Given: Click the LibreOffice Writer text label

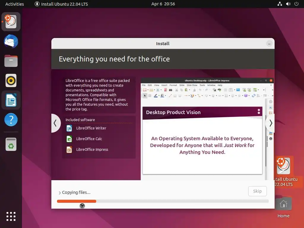Looking at the screenshot, I should click(x=91, y=128).
